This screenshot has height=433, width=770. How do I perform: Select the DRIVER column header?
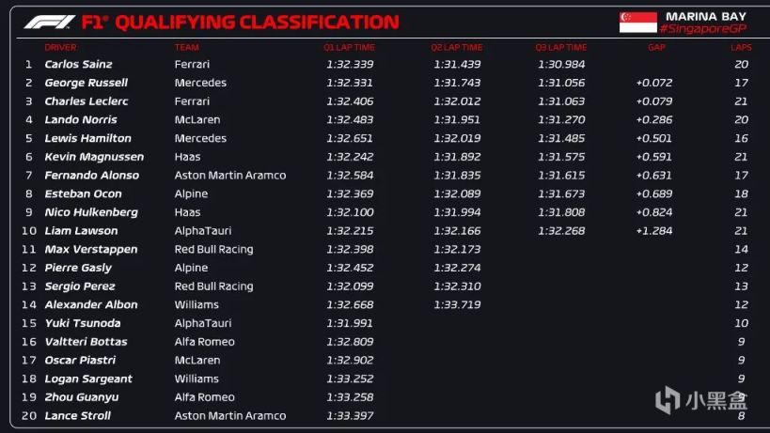click(x=60, y=47)
